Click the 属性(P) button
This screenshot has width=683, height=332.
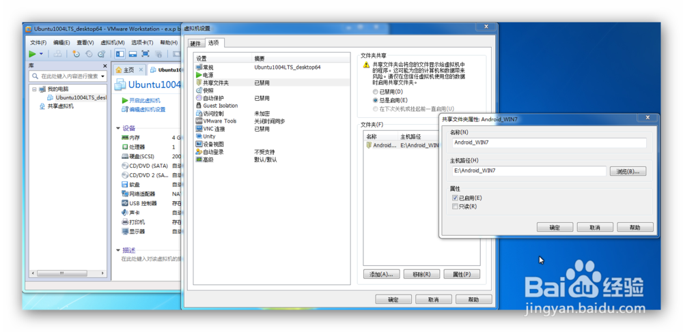[462, 274]
